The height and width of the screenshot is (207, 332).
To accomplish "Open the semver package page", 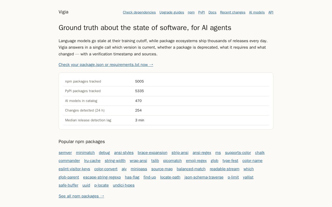I will point(65,153).
